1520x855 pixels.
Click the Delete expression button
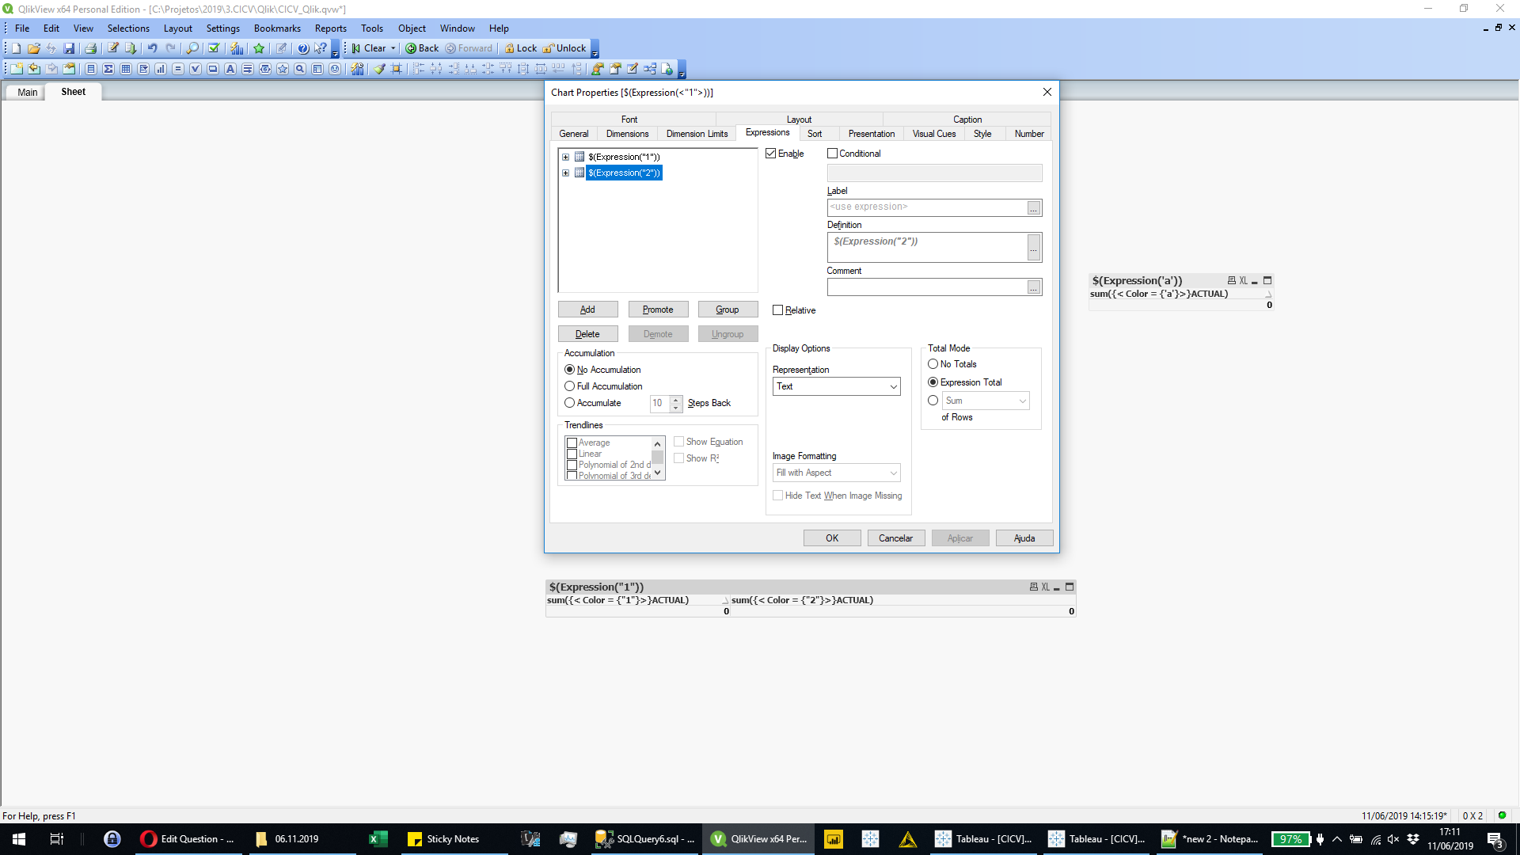(587, 334)
